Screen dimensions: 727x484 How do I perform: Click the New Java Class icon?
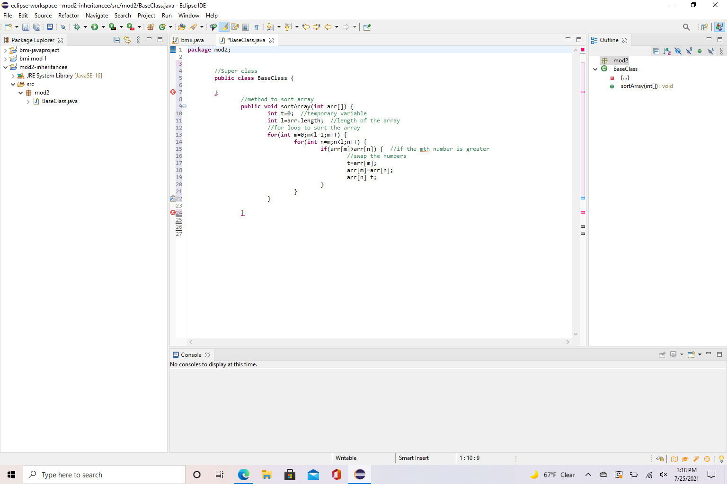click(x=162, y=27)
